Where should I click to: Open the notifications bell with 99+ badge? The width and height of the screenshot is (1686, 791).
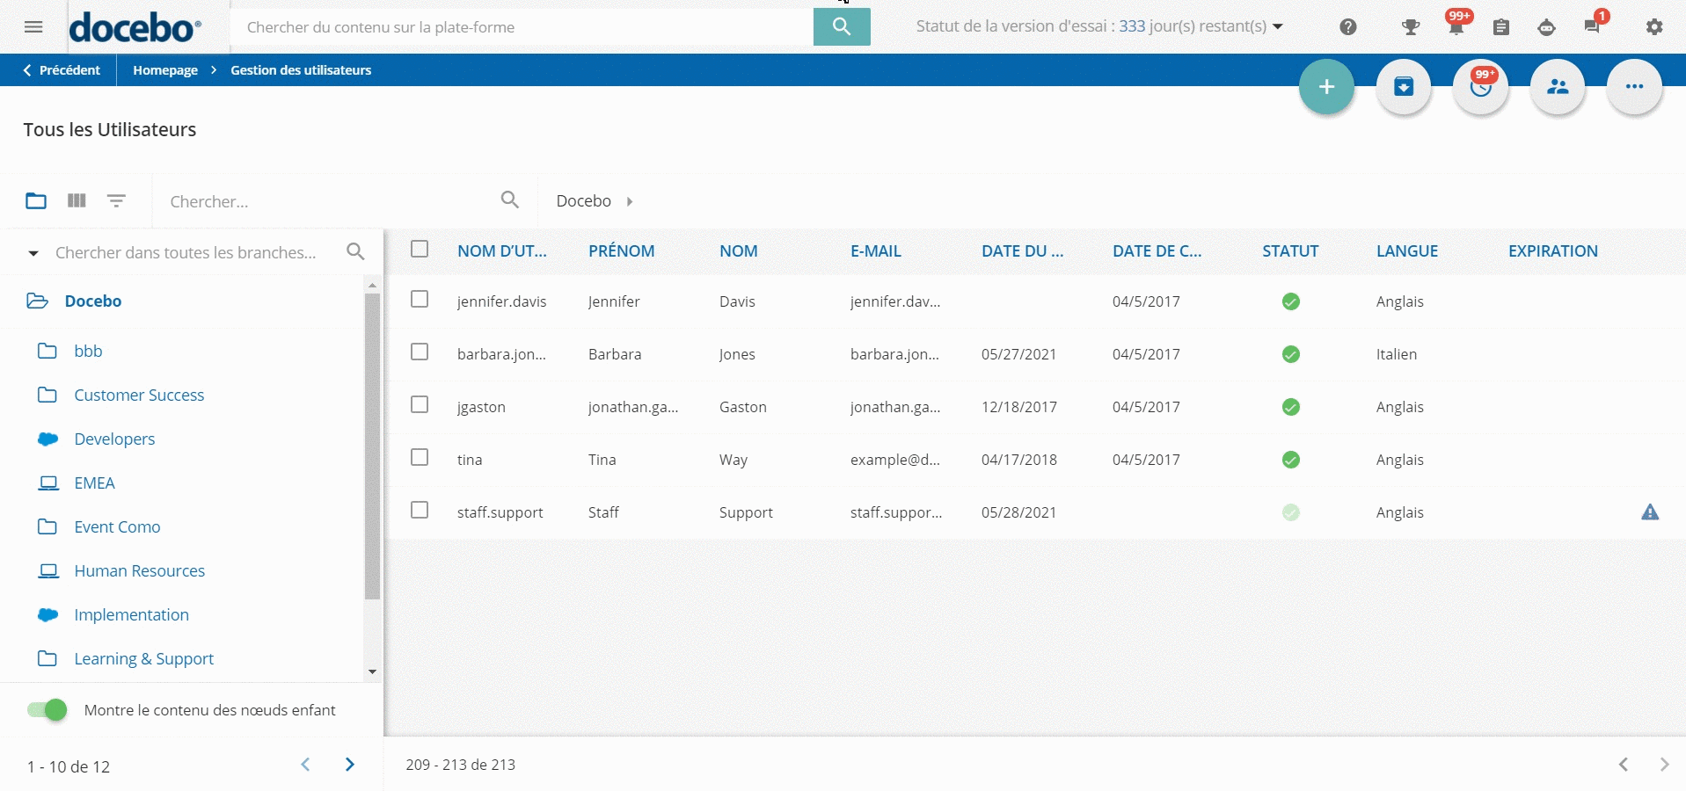click(1456, 25)
